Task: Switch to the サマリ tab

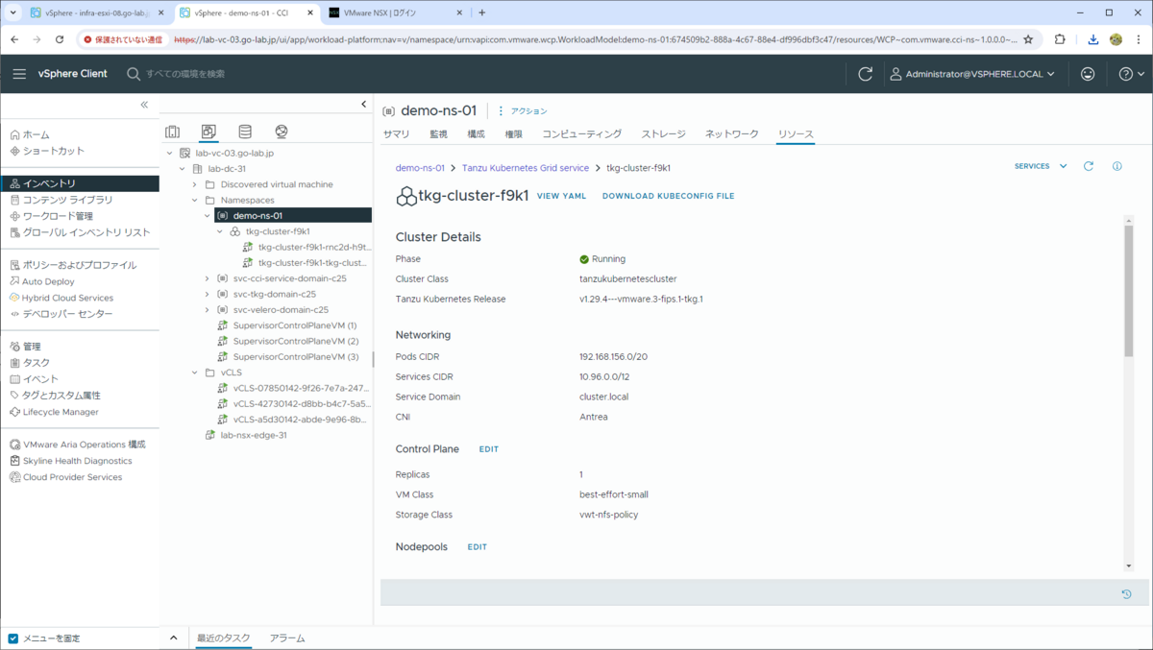Action: pos(396,134)
